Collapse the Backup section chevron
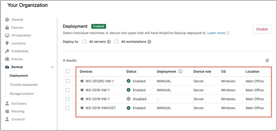 tap(52, 67)
